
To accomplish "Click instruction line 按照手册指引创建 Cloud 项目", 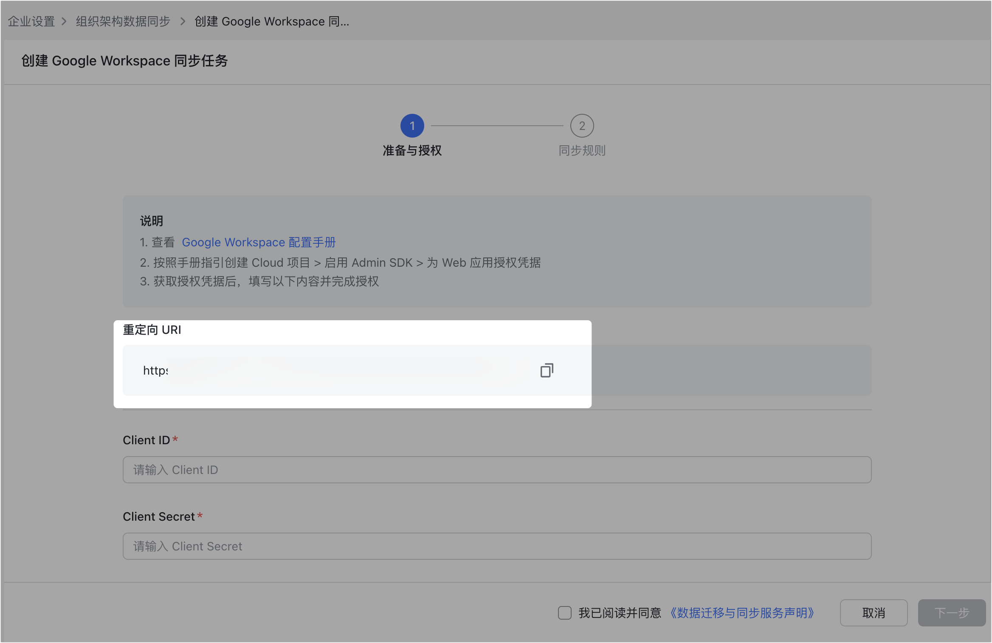I will pyautogui.click(x=340, y=262).
